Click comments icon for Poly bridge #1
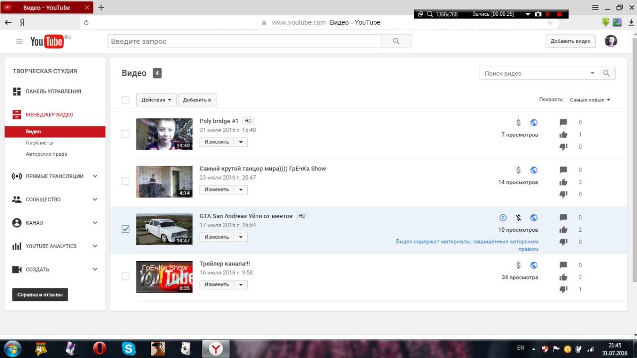This screenshot has width=637, height=358. pyautogui.click(x=563, y=122)
